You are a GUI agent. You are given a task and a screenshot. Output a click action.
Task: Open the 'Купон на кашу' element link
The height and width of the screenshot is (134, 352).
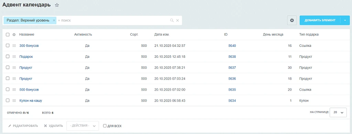pos(31,101)
